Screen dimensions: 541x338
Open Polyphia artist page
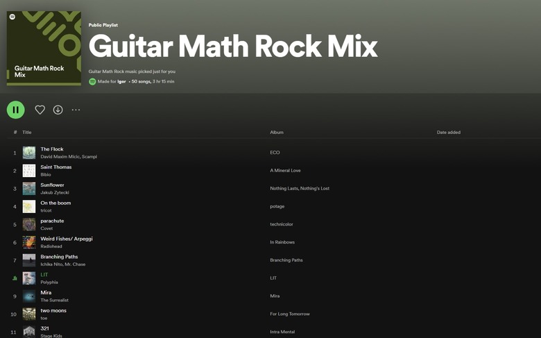point(49,282)
